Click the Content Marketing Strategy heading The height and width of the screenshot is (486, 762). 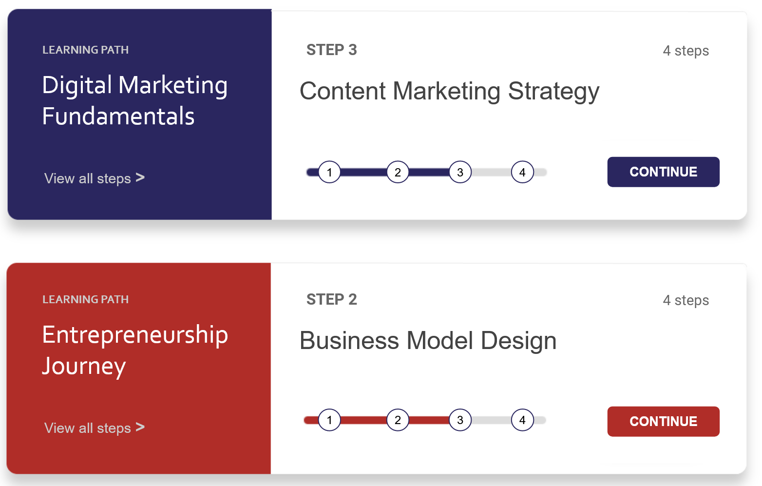[449, 92]
